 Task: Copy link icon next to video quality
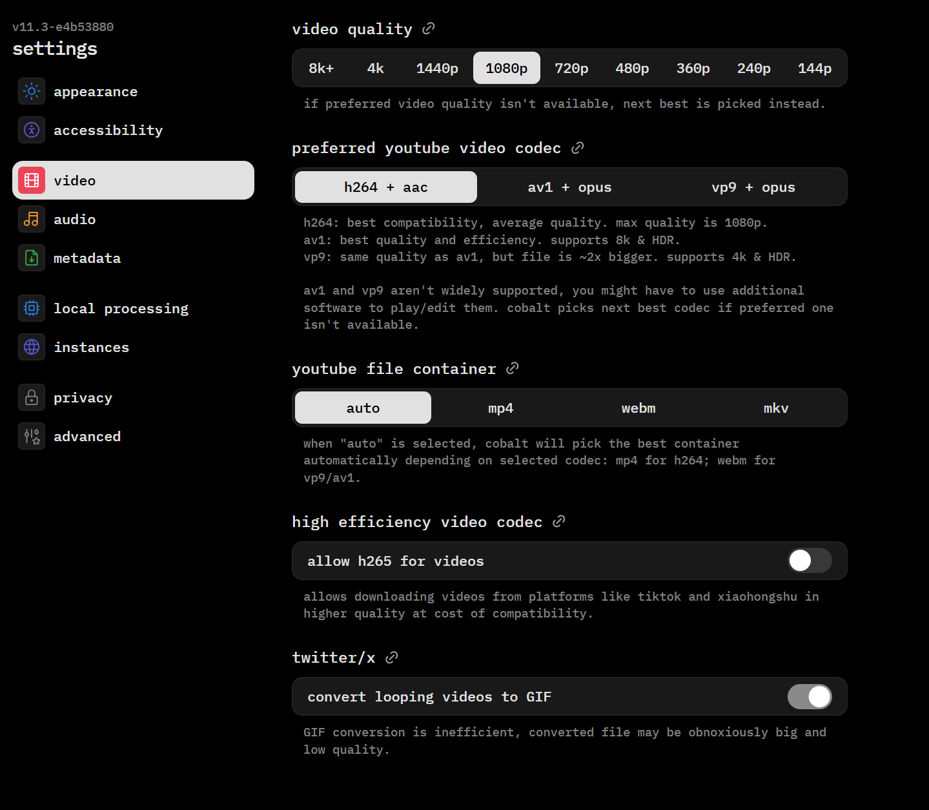coord(428,28)
